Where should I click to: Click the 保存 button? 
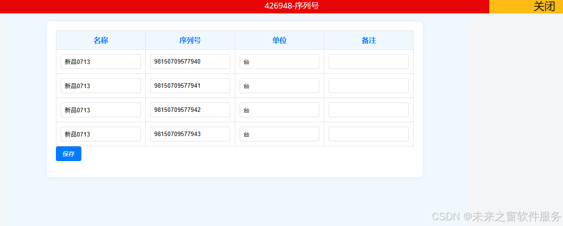coord(68,154)
